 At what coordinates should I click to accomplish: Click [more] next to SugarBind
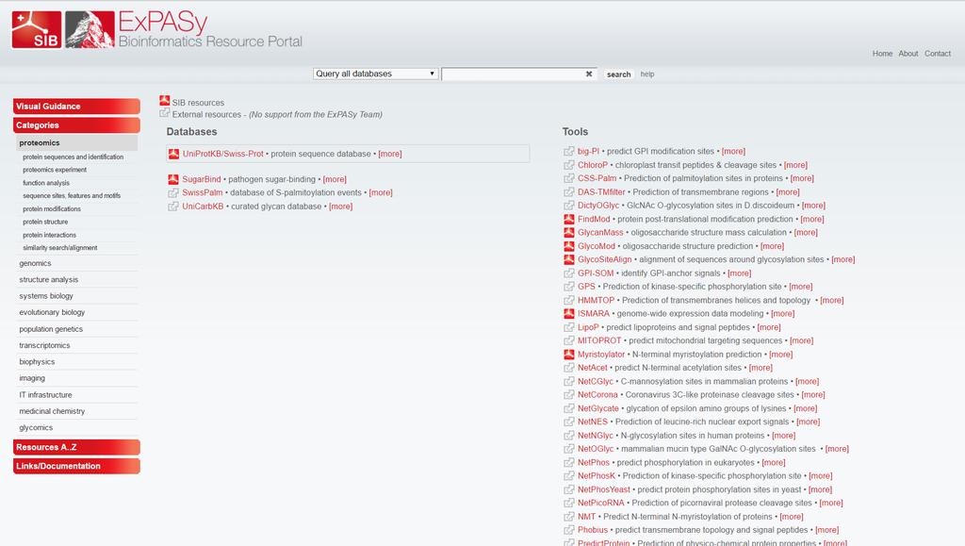coord(335,179)
